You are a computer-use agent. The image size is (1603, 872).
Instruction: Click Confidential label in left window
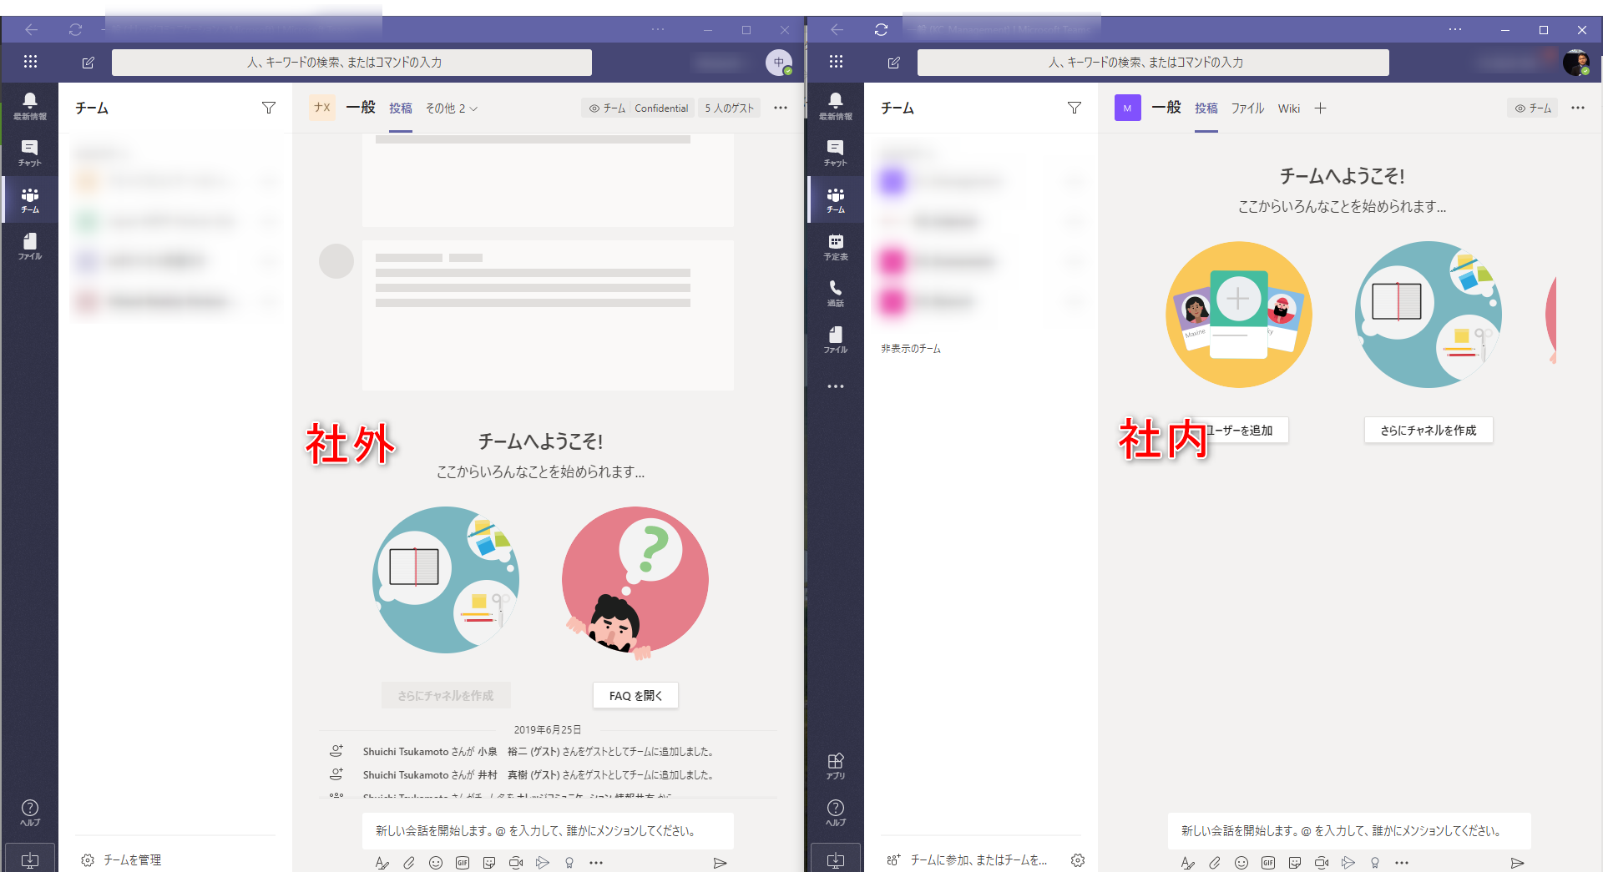[661, 108]
